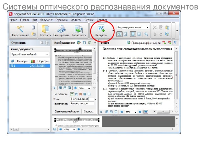The width and height of the screenshot is (201, 151).
Task: Switch to the truncated Свойст... tab
Action: [89, 111]
